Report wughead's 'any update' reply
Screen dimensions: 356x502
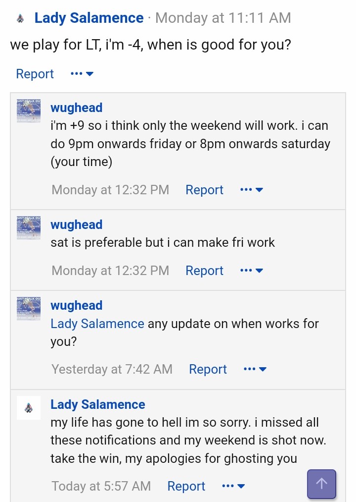pyautogui.click(x=208, y=369)
